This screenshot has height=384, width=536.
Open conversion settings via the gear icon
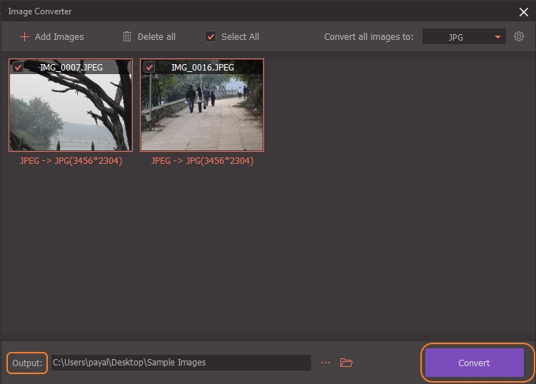[519, 36]
